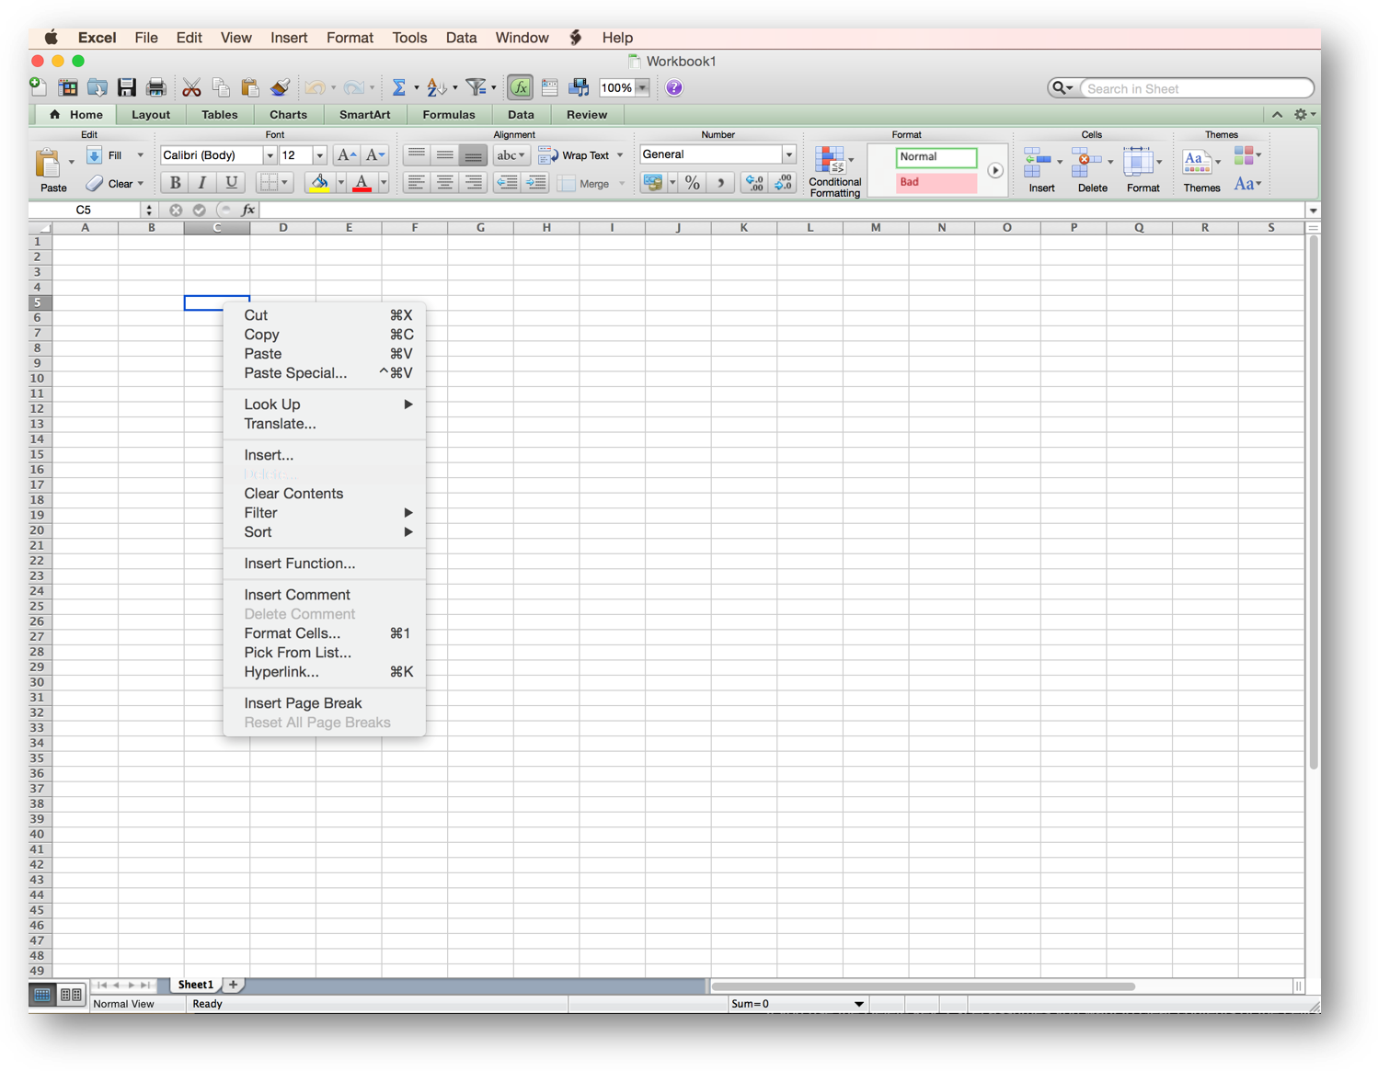Open the font name dropdown
The image size is (1378, 1071).
tap(270, 155)
